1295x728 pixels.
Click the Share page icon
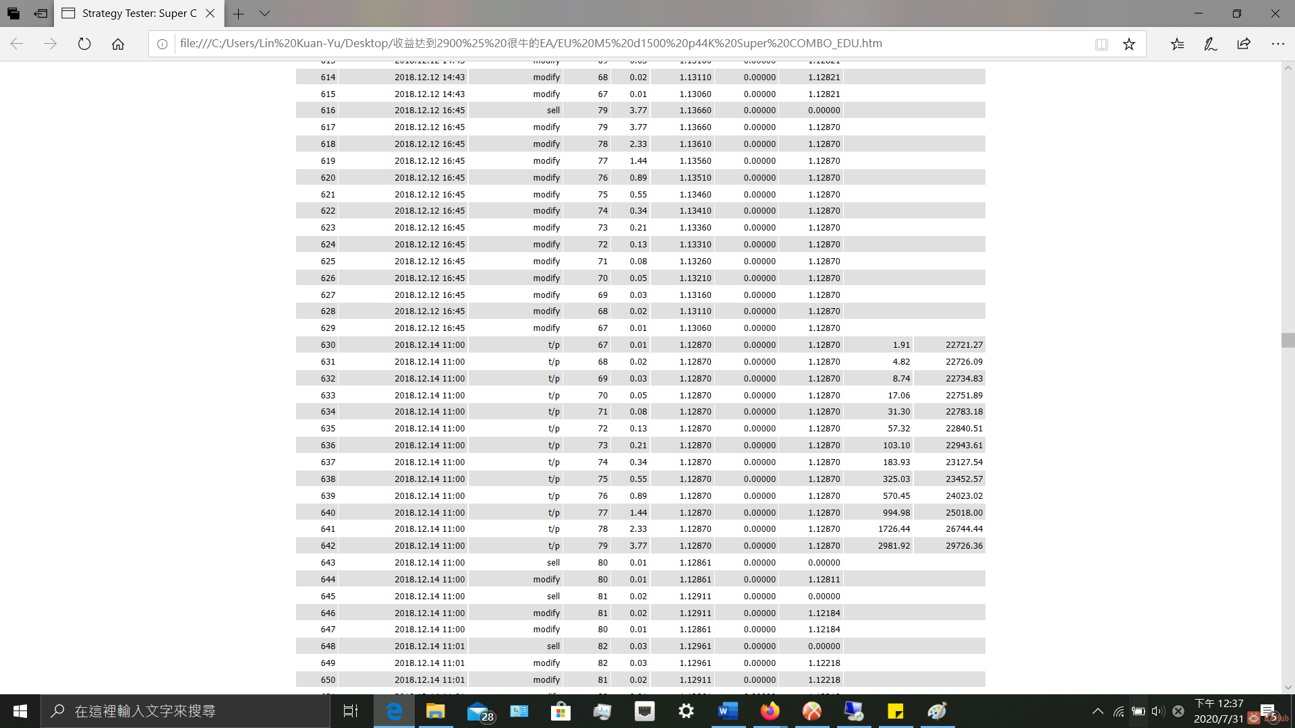pyautogui.click(x=1244, y=44)
